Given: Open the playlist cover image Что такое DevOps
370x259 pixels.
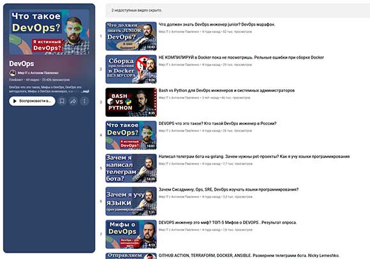Looking at the screenshot, I should 49,33.
